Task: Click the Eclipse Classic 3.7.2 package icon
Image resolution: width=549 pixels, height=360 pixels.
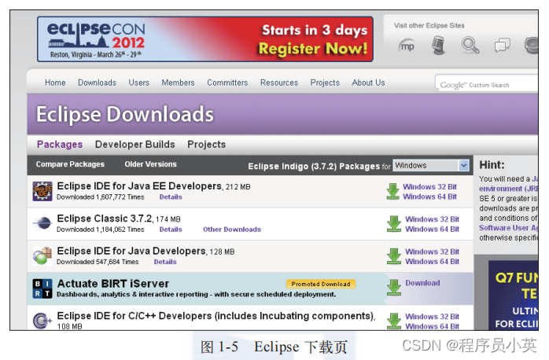Action: click(x=42, y=223)
